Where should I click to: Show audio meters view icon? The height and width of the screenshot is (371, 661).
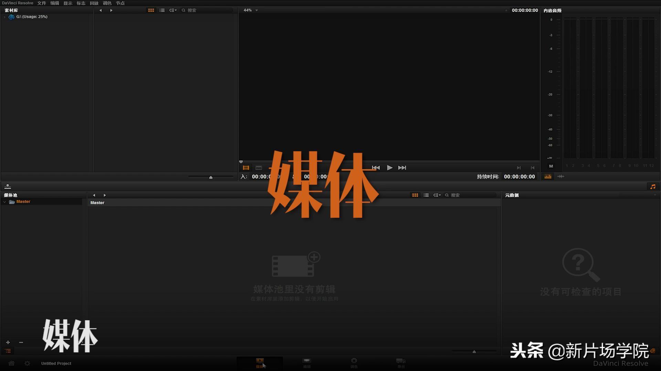(x=548, y=177)
